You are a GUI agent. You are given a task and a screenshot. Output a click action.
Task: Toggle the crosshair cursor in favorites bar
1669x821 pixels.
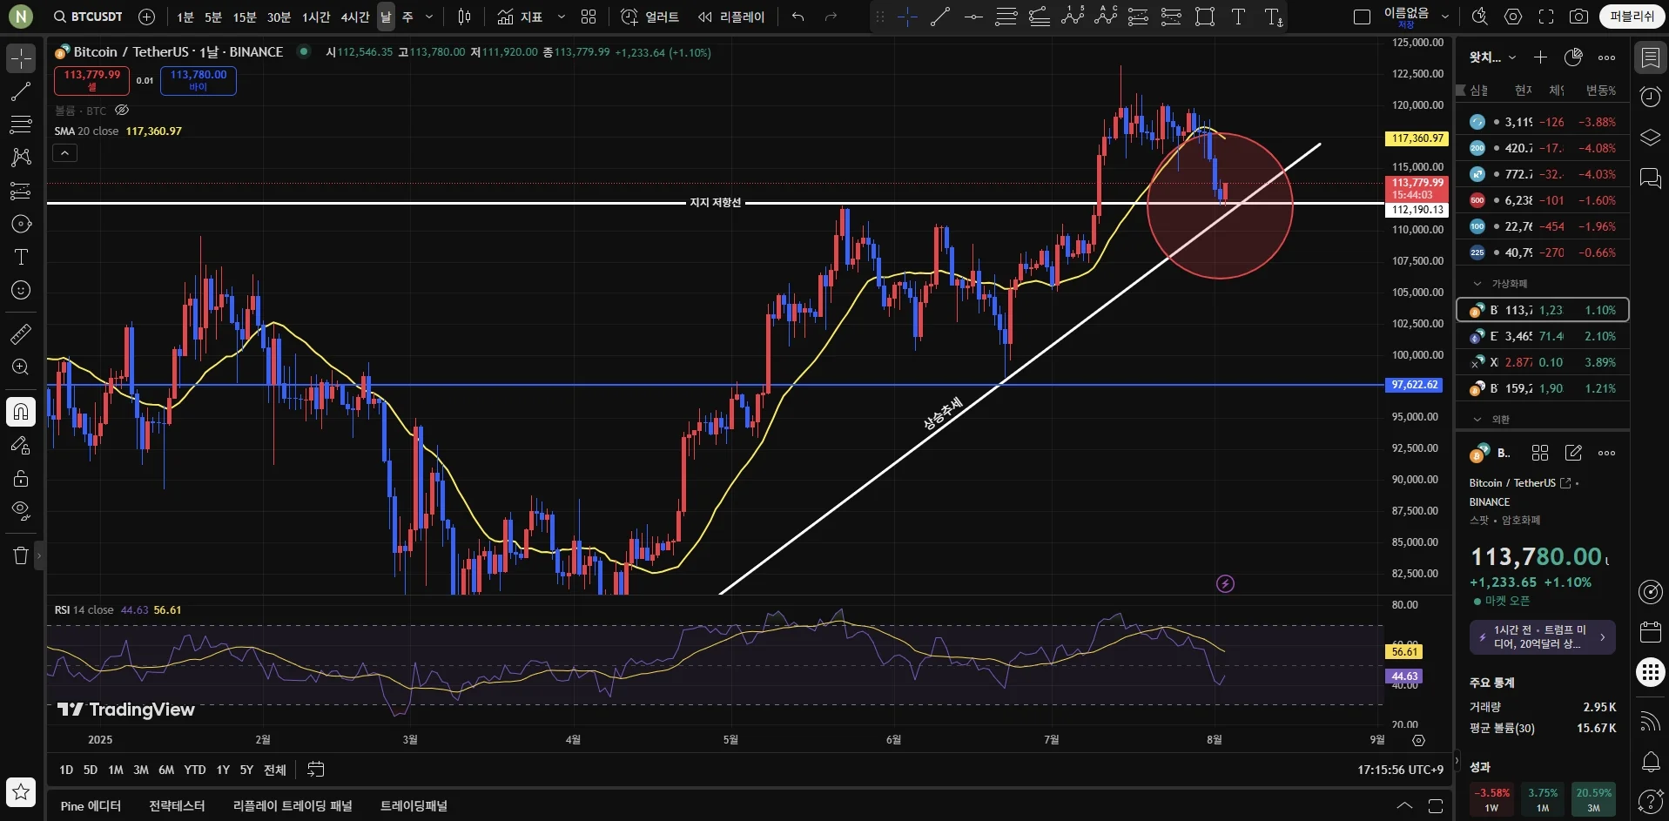[x=907, y=17]
